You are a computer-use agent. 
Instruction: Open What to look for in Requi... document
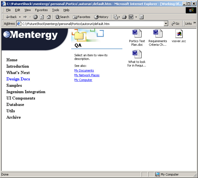click(137, 59)
